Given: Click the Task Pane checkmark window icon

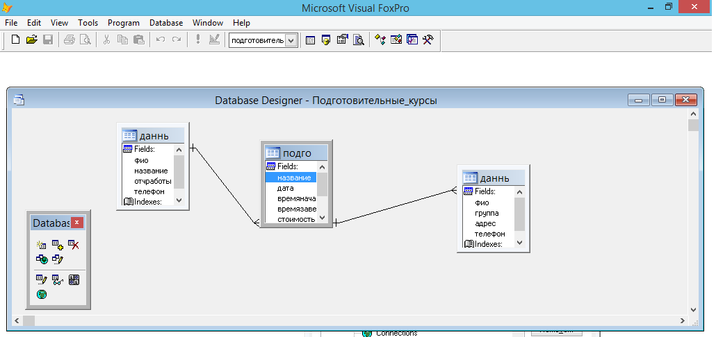Looking at the screenshot, I should (x=412, y=40).
